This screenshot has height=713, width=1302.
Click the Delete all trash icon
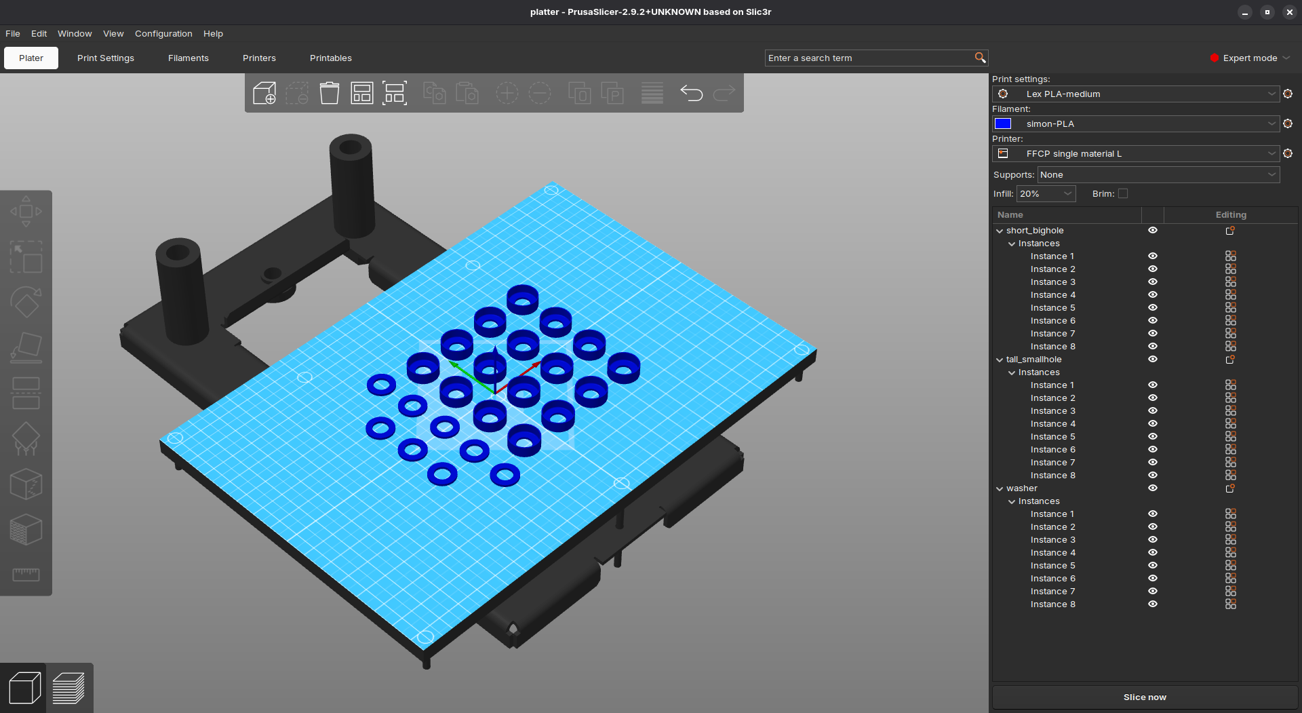coord(330,93)
